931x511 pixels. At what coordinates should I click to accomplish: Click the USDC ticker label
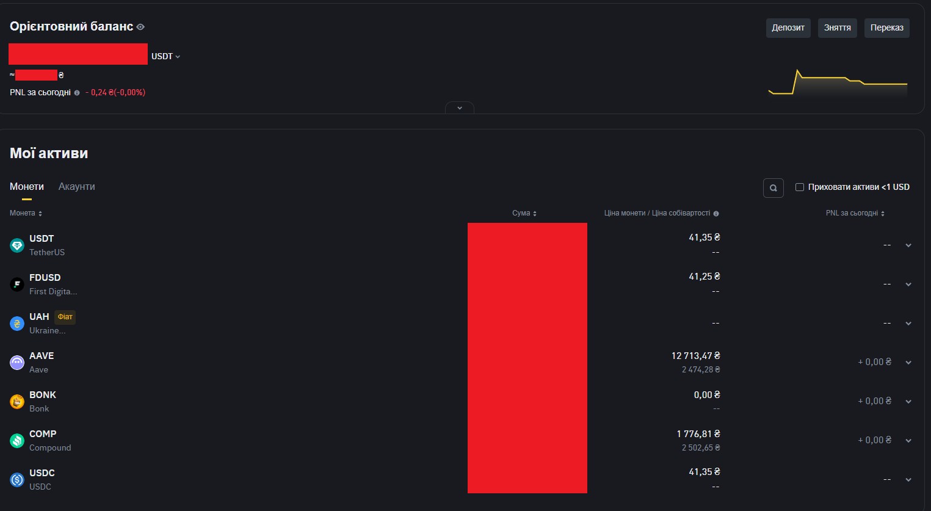tap(42, 473)
